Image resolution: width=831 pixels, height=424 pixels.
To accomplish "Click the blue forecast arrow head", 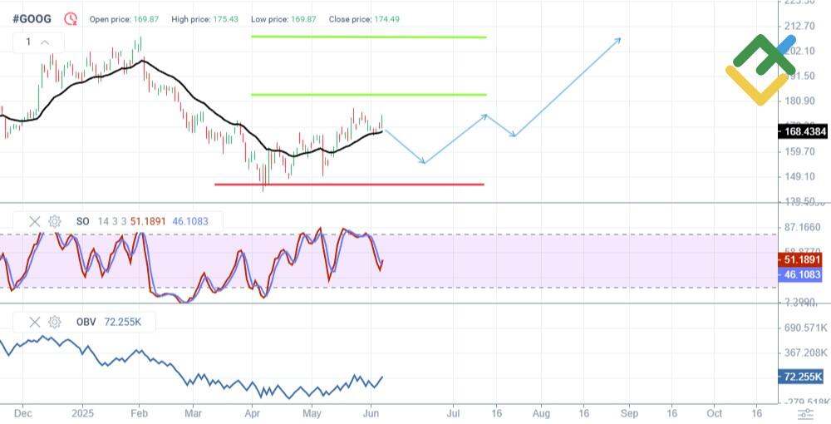I will [x=618, y=40].
